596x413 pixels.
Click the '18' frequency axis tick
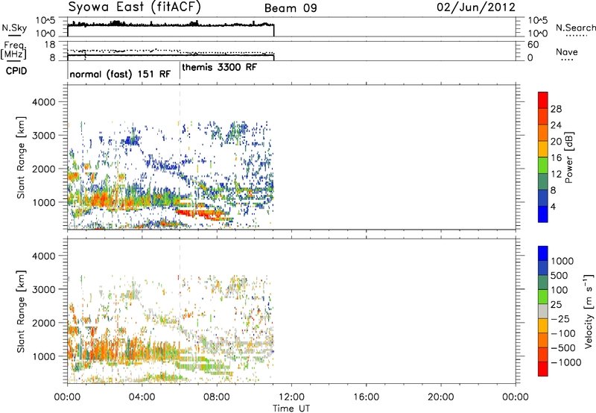tap(50, 45)
